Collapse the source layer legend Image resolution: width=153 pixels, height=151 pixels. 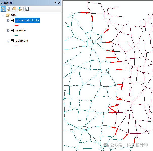pyautogui.click(x=8, y=30)
